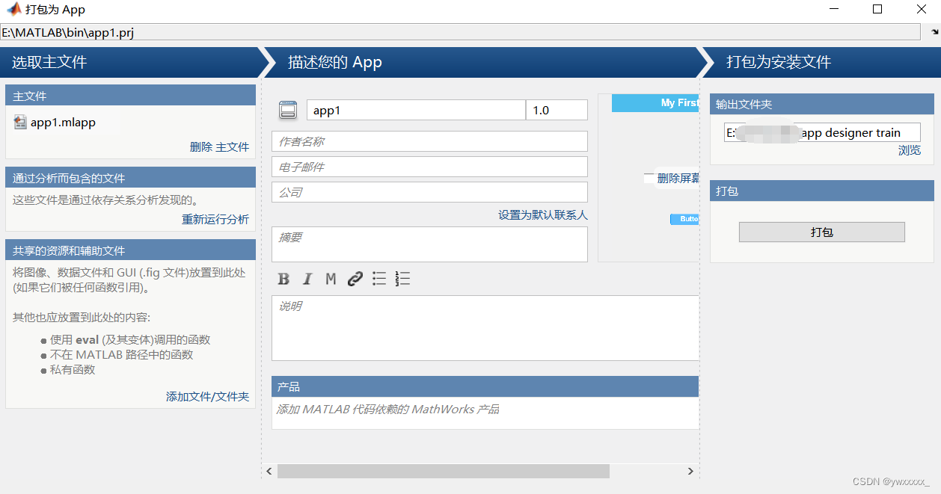Select the 选取主文件 step header
Screen dimensions: 941x494
click(x=131, y=62)
